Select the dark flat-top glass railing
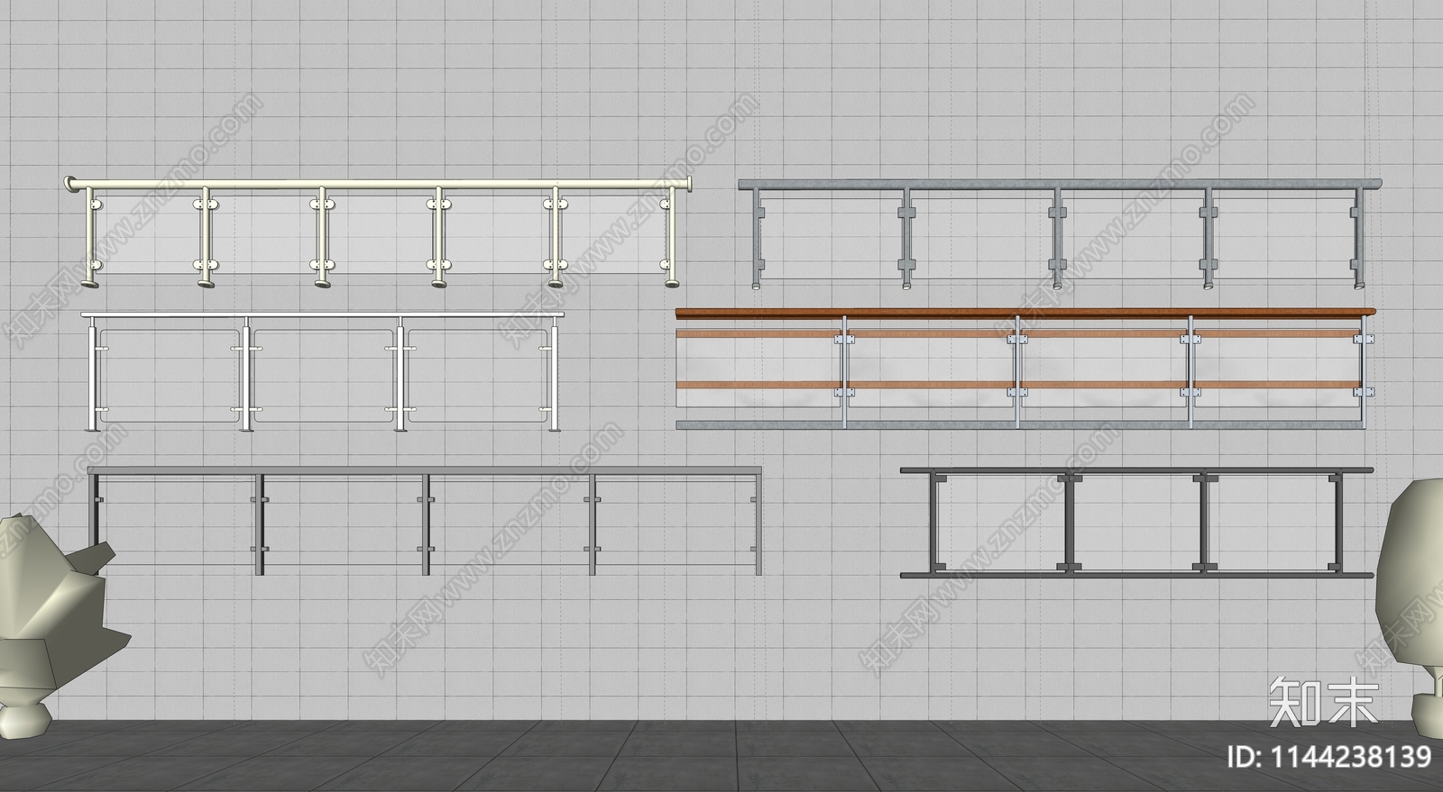Viewport: 1443px width, 792px height. pos(425,521)
